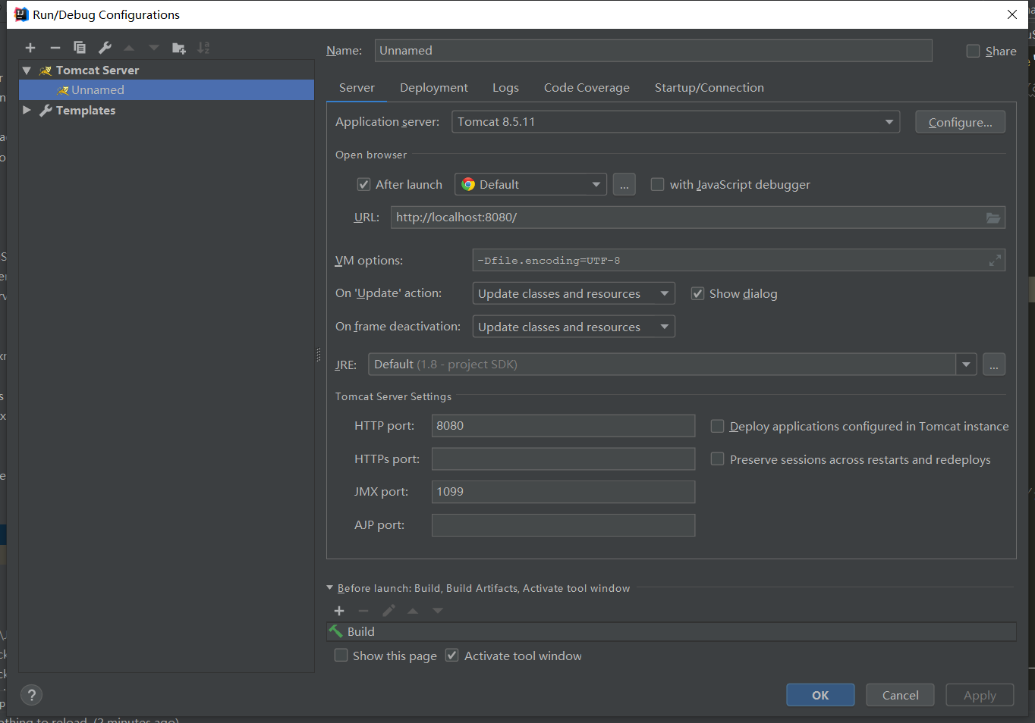Remove before launch task minus icon
The width and height of the screenshot is (1035, 723).
coord(363,611)
